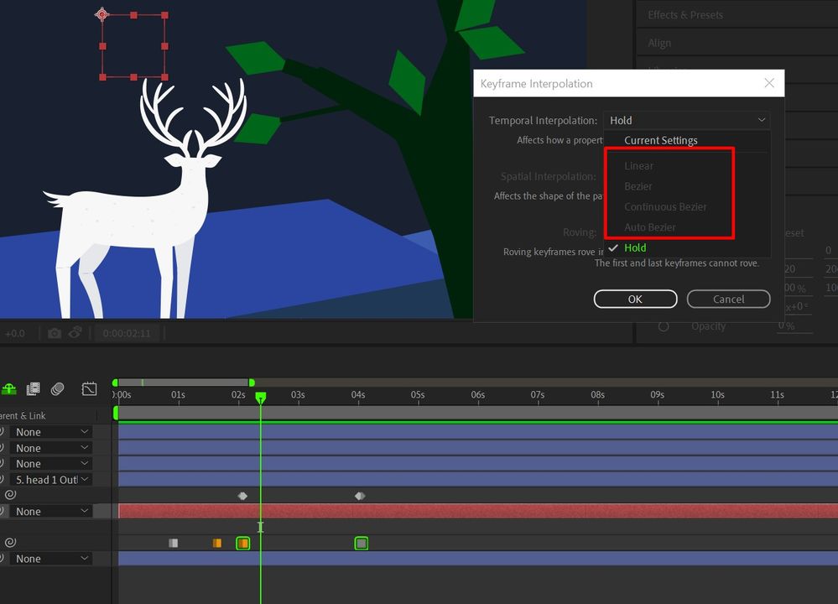Select the gray hold keyframe near 01s
The image size is (838, 604).
click(x=173, y=543)
